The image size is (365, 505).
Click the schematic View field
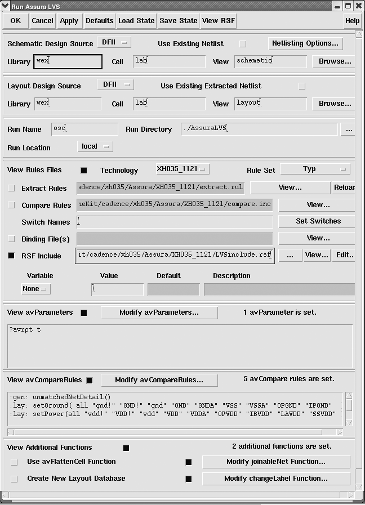click(x=270, y=61)
